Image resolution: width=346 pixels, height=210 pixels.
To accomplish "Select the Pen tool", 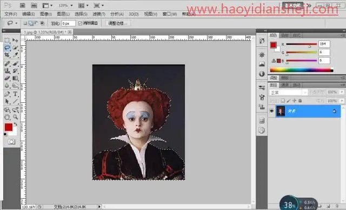I will [7, 94].
